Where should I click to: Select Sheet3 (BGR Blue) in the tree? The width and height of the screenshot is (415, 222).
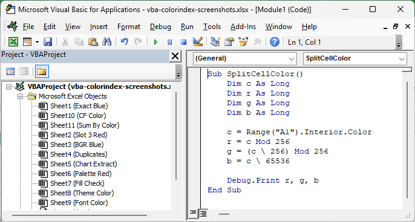point(77,145)
